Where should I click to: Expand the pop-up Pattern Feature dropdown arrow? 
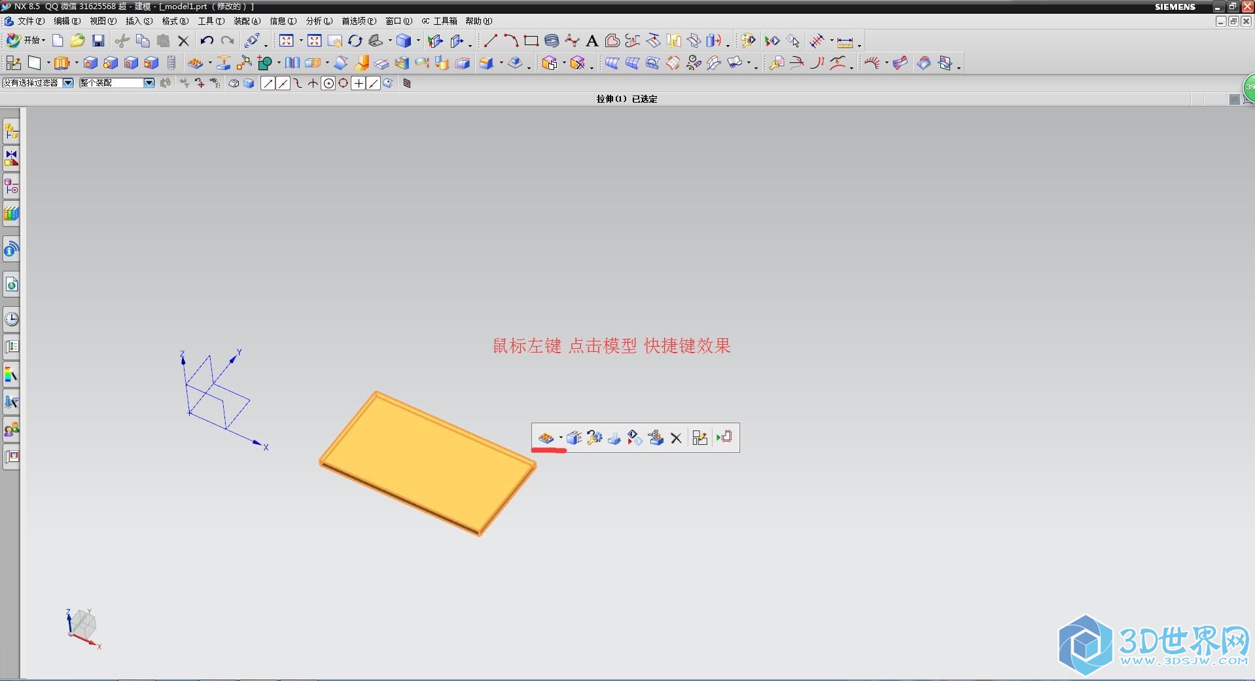(x=561, y=438)
